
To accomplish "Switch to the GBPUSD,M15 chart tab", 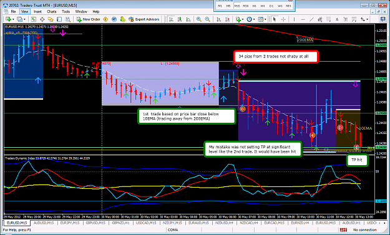I will pos(95,223).
